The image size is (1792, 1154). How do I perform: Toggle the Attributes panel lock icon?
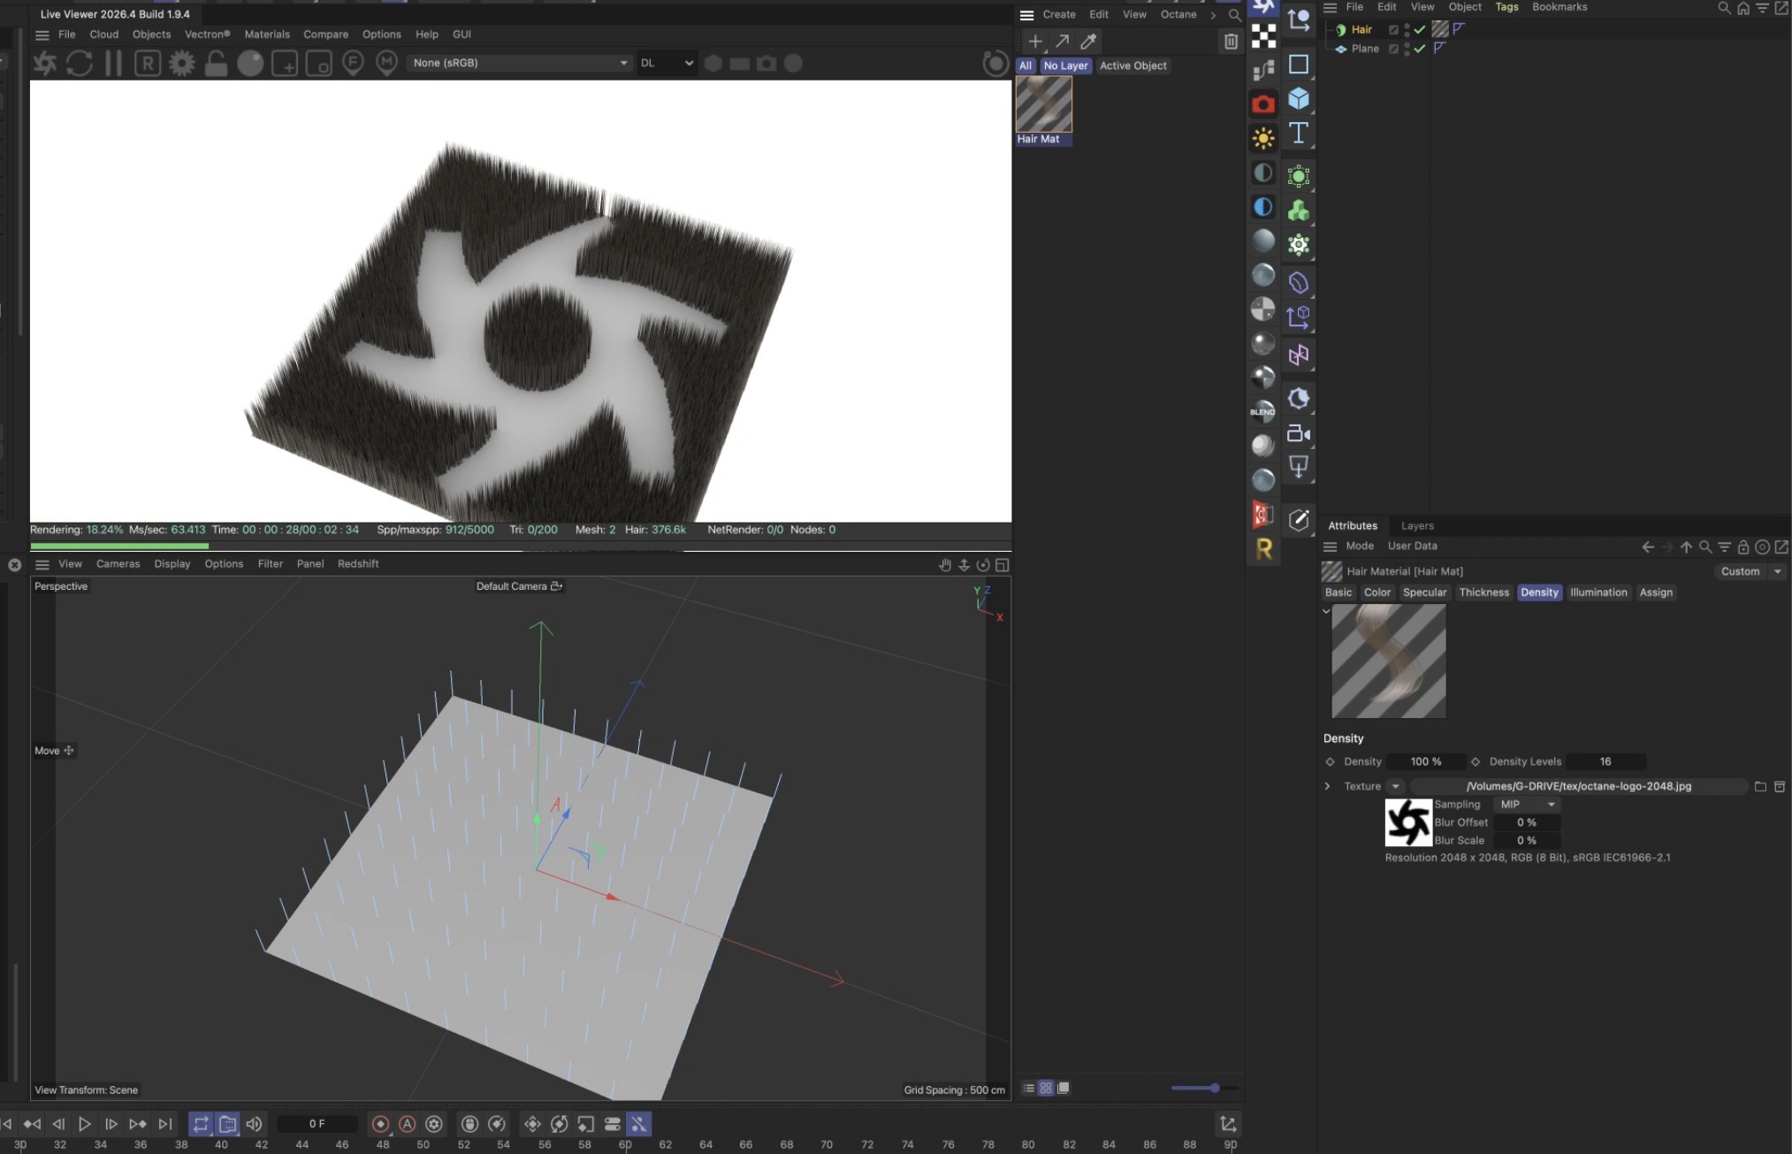(1742, 546)
